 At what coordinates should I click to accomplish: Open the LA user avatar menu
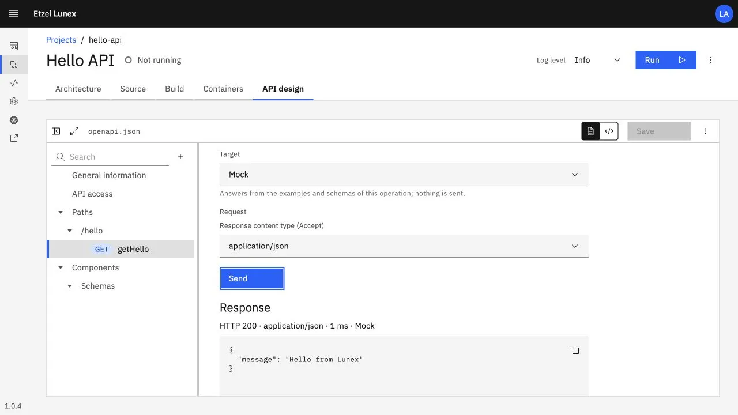[x=724, y=14]
